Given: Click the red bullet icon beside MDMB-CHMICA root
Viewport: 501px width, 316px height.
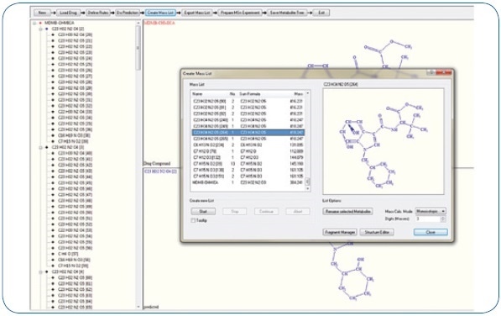Looking at the screenshot, I should pyautogui.click(x=40, y=23).
